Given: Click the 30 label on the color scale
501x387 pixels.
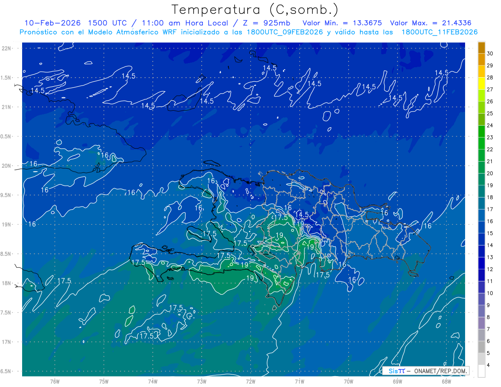Looking at the screenshot, I should tap(490, 53).
